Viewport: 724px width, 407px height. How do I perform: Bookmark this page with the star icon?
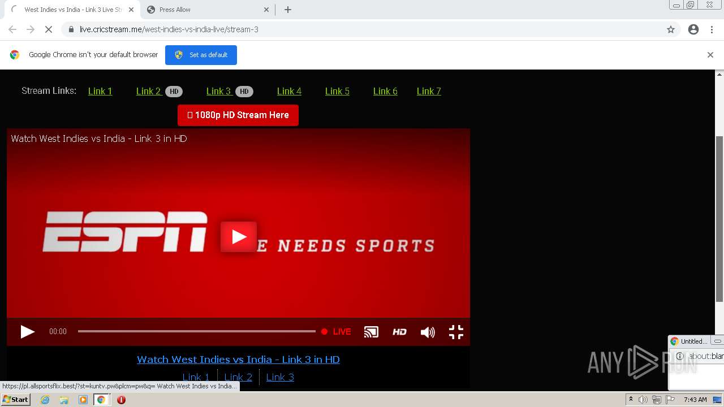click(x=671, y=29)
